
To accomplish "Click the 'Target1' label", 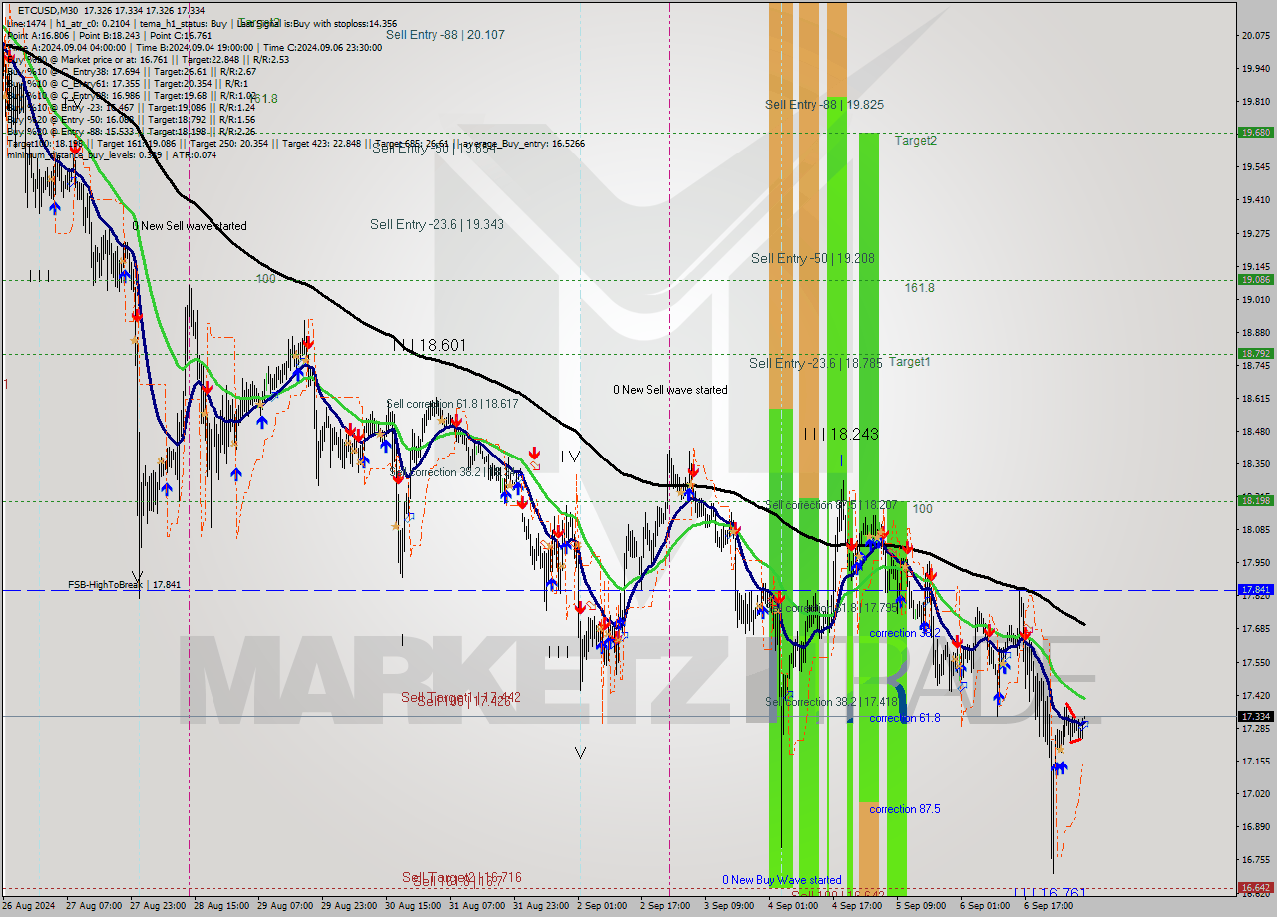I will [x=909, y=362].
